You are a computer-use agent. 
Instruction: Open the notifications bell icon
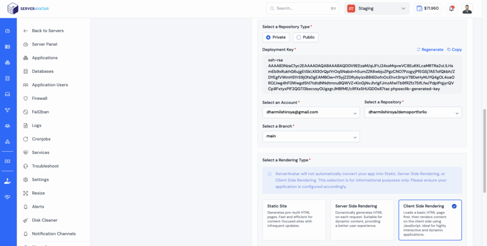[x=451, y=9]
